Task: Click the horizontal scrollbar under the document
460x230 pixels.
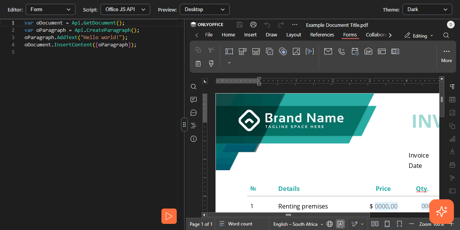Action: coord(288,215)
